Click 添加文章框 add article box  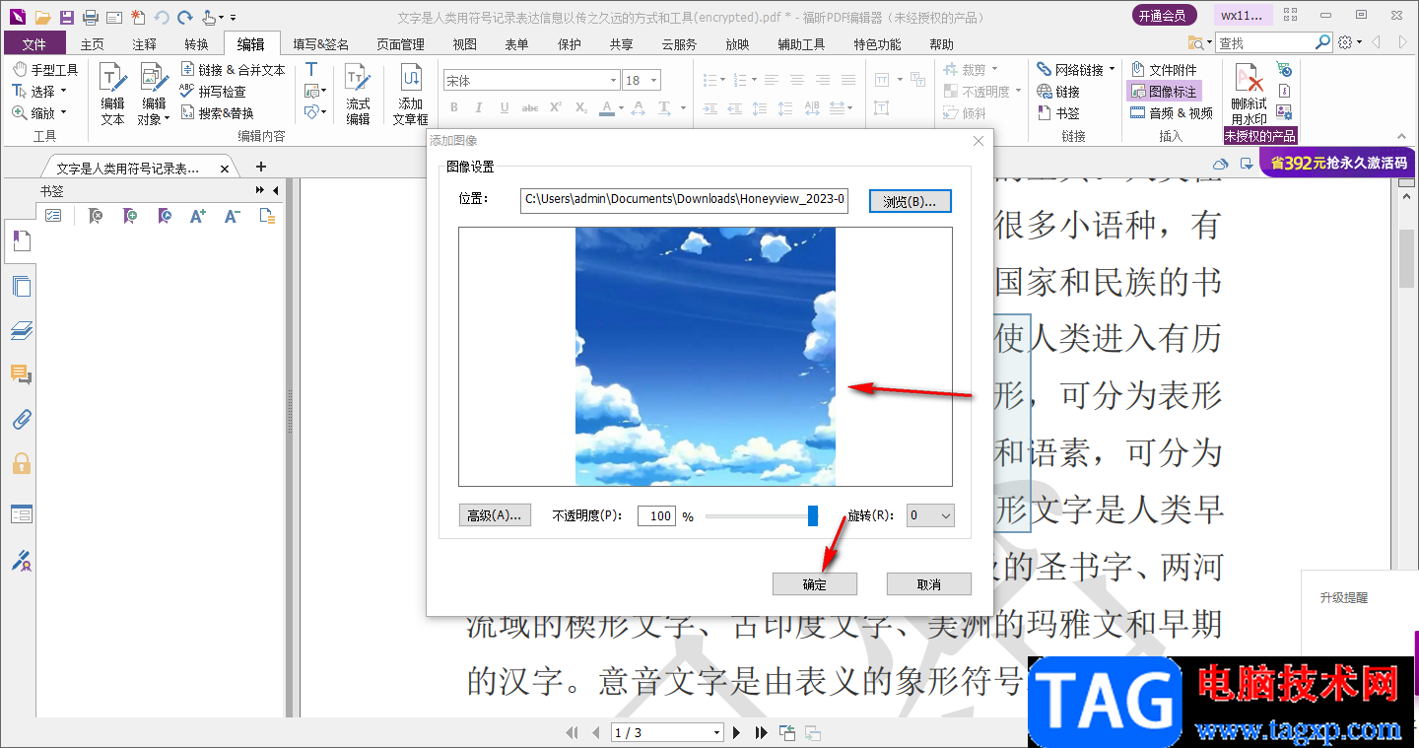(411, 94)
